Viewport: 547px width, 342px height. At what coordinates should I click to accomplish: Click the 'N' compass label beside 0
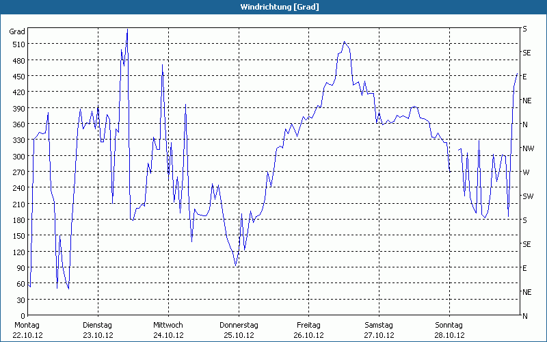point(525,317)
